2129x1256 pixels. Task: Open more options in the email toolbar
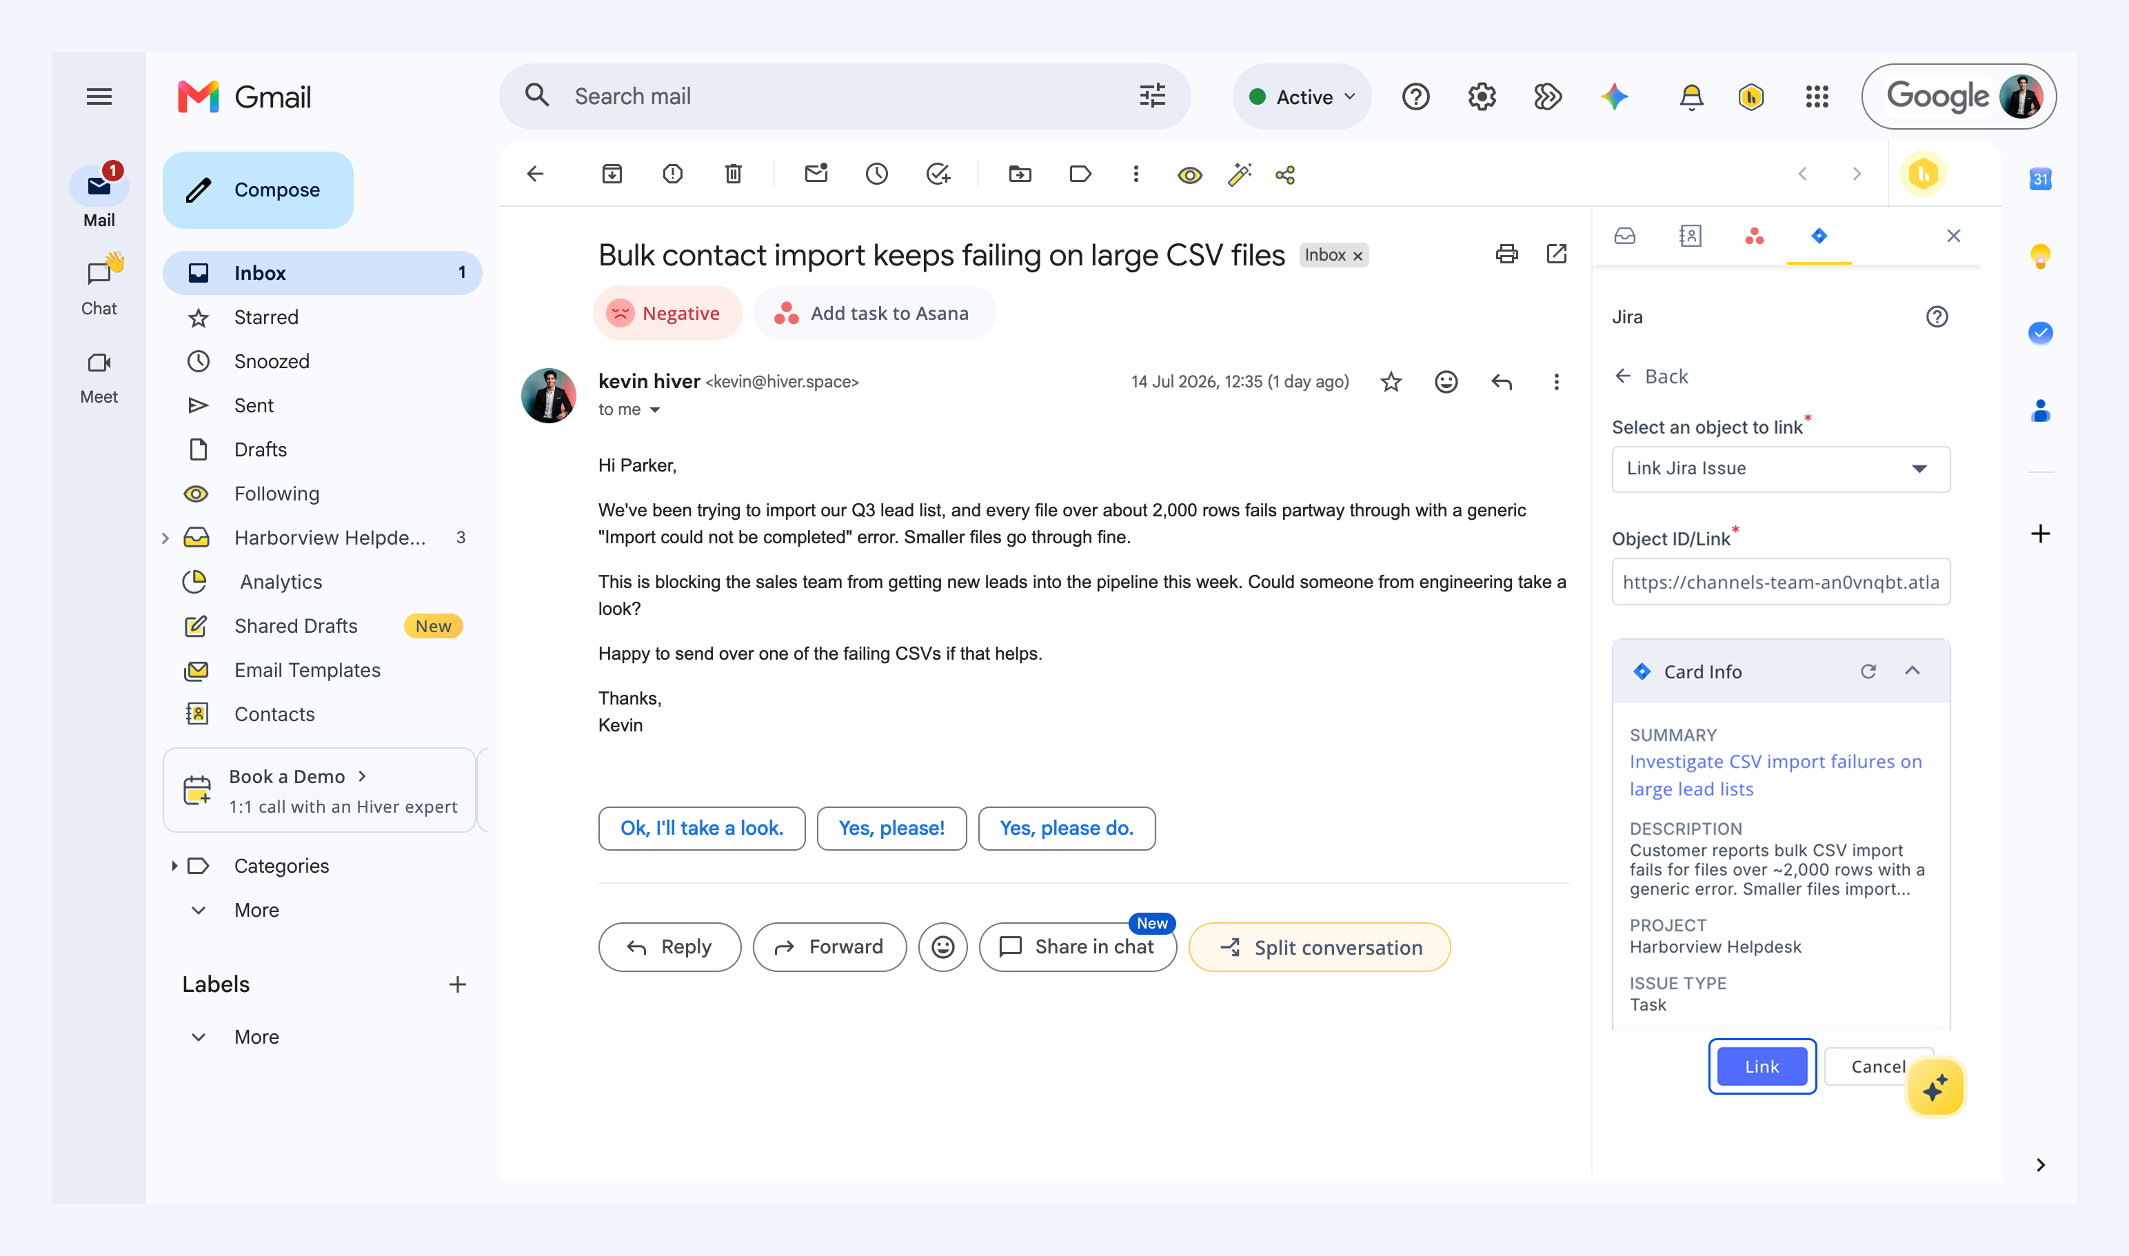[1136, 174]
